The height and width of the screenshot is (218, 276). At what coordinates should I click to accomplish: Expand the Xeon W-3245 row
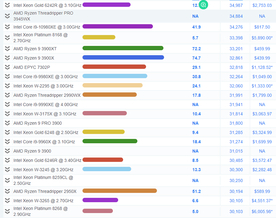point(7,170)
